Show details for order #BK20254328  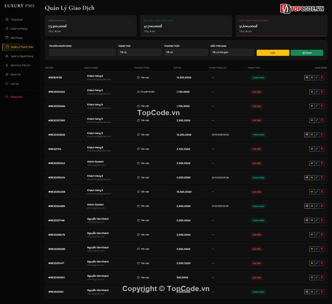(312, 192)
